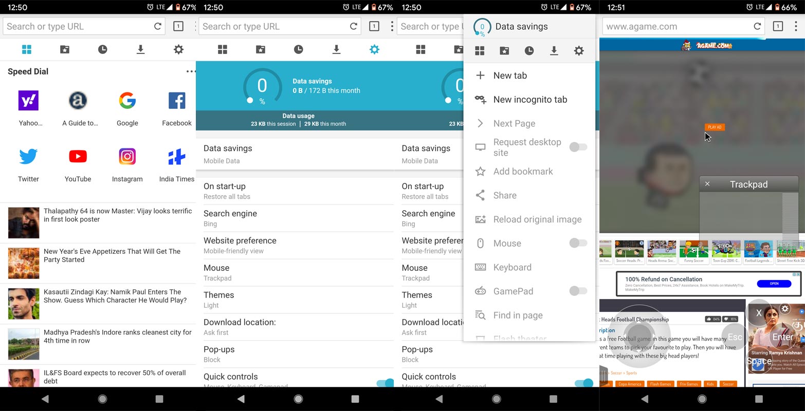Image resolution: width=805 pixels, height=411 pixels.
Task: Open Themes Light option on settings screen
Action: (x=295, y=300)
